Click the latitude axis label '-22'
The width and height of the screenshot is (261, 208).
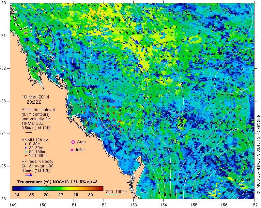3,68
